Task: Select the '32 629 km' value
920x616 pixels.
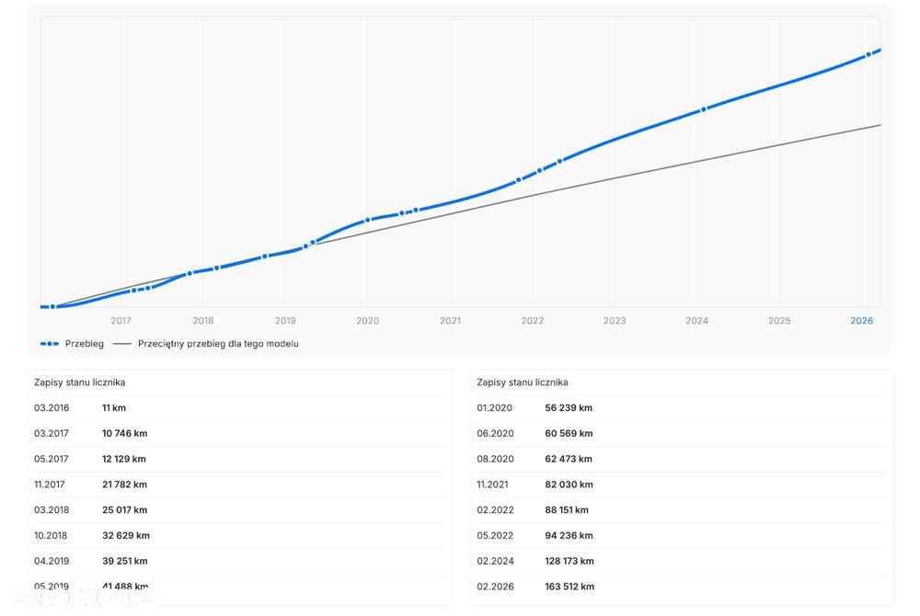Action: click(125, 535)
